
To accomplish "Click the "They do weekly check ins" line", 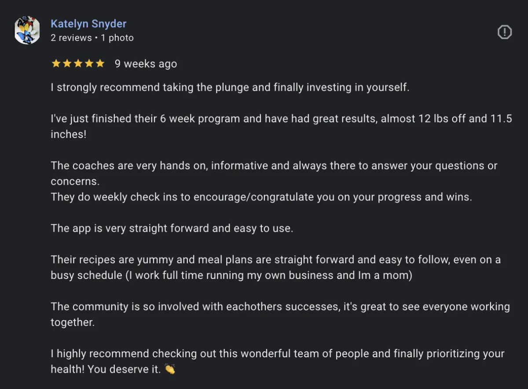I will 261,197.
